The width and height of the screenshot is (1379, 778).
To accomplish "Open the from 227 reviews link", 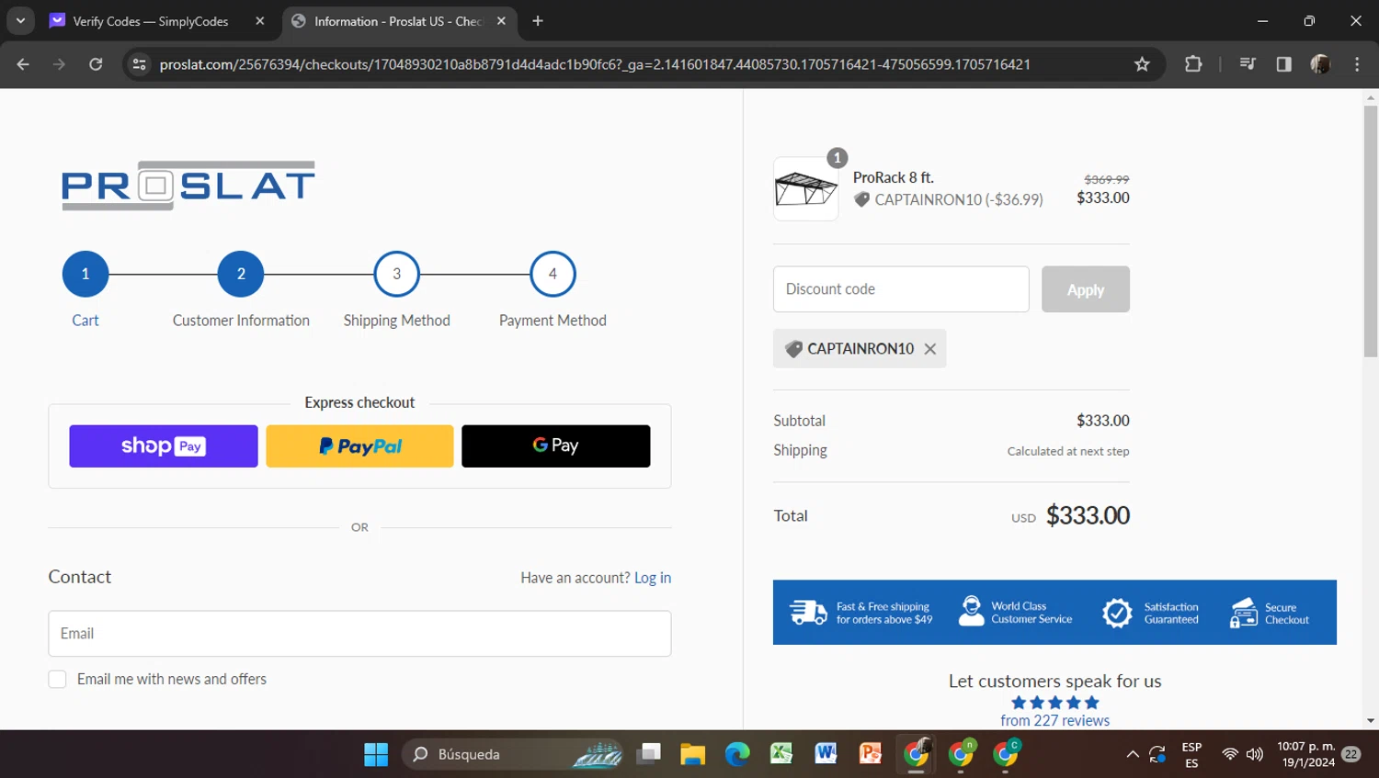I will (1055, 721).
